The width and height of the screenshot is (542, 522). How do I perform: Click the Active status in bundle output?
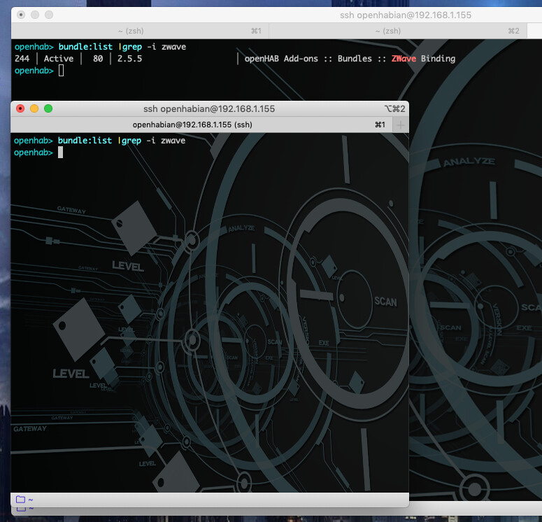click(59, 59)
